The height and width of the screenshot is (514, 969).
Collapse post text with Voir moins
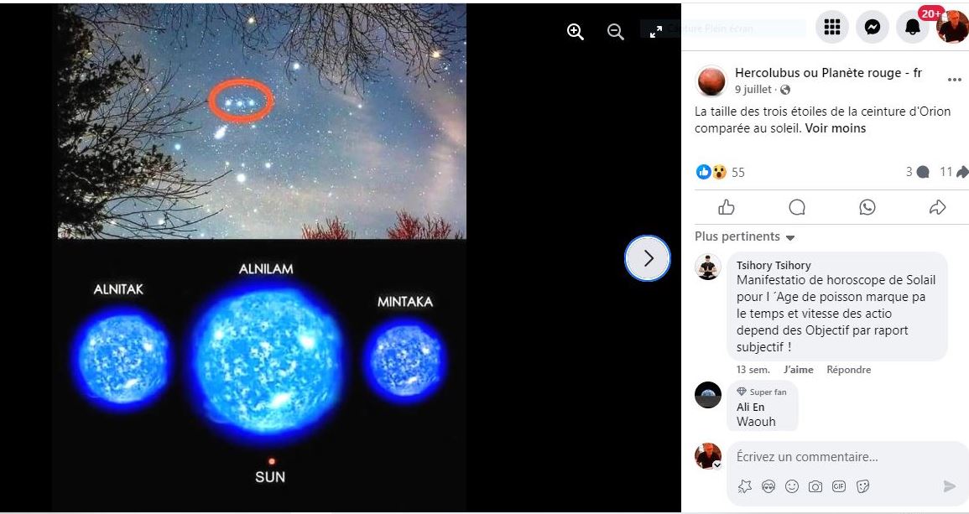tap(835, 128)
